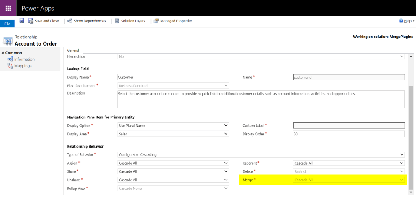Screen dimensions: 416x204
Task: Open Mappings in the left navigation
Action: pos(22,66)
